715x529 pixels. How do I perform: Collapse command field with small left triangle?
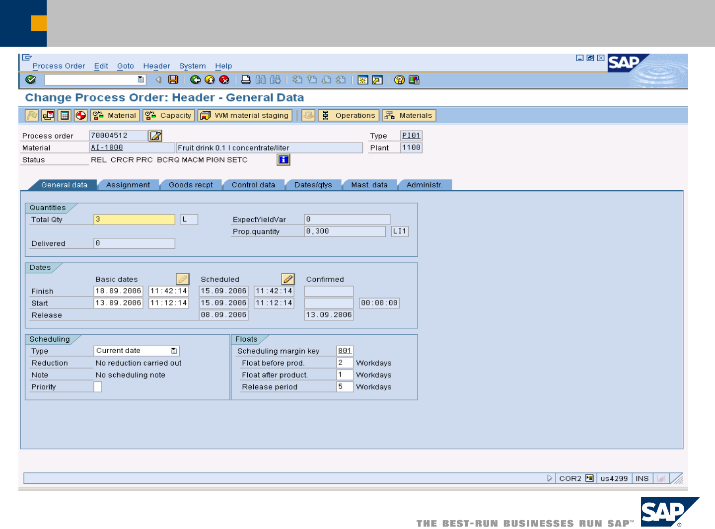tap(158, 79)
